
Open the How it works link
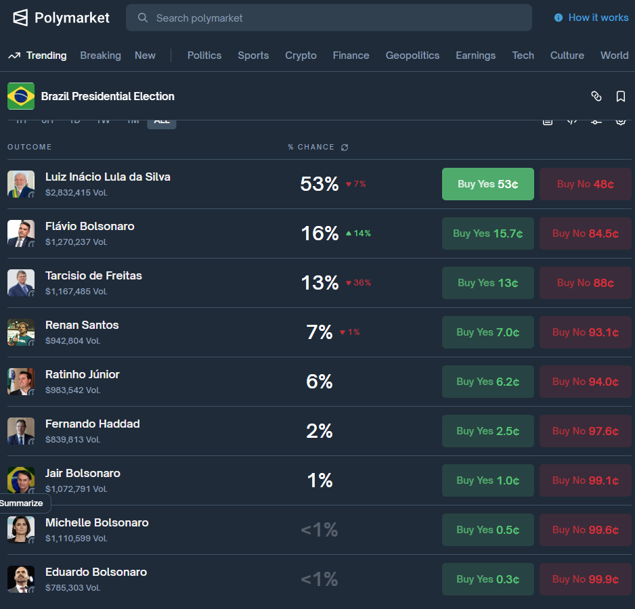click(598, 18)
